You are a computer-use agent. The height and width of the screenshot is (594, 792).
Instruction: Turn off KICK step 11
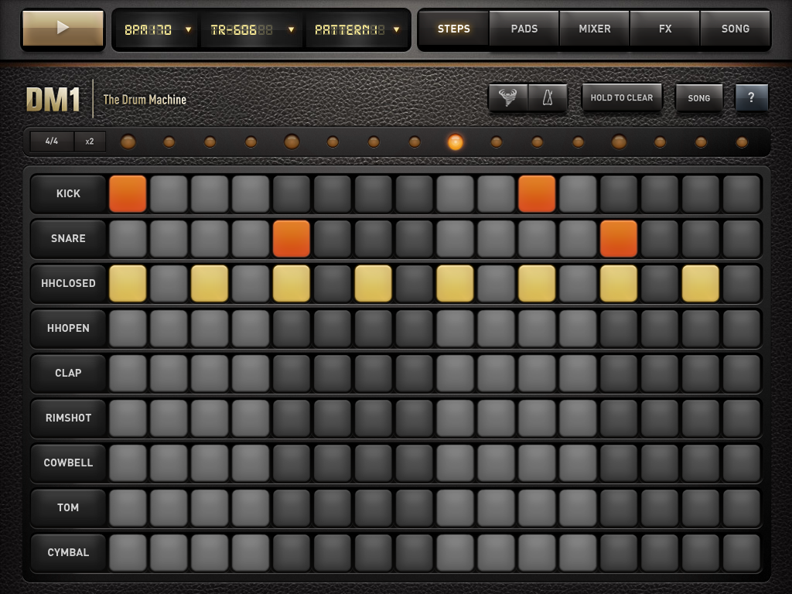tap(537, 193)
